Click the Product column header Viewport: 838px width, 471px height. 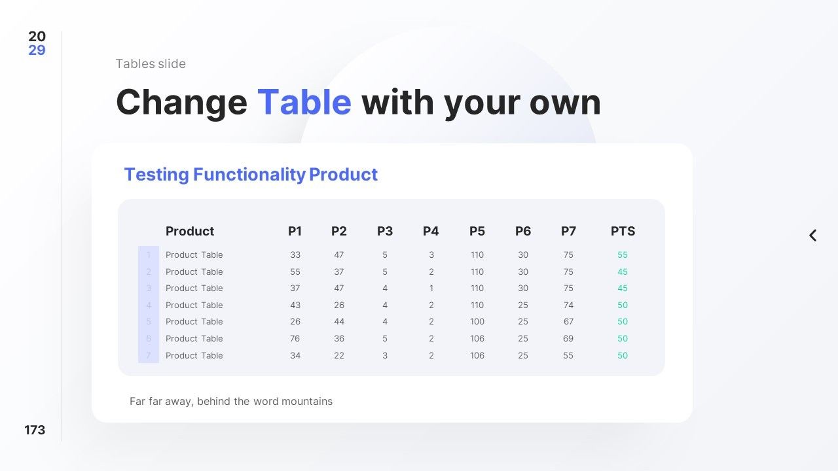coord(190,231)
